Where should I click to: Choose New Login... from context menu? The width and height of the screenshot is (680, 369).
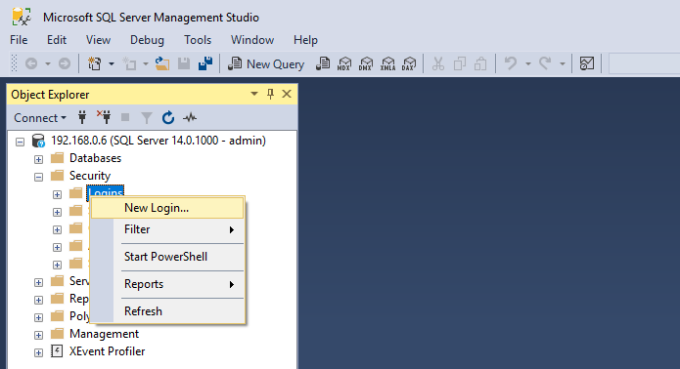click(167, 208)
